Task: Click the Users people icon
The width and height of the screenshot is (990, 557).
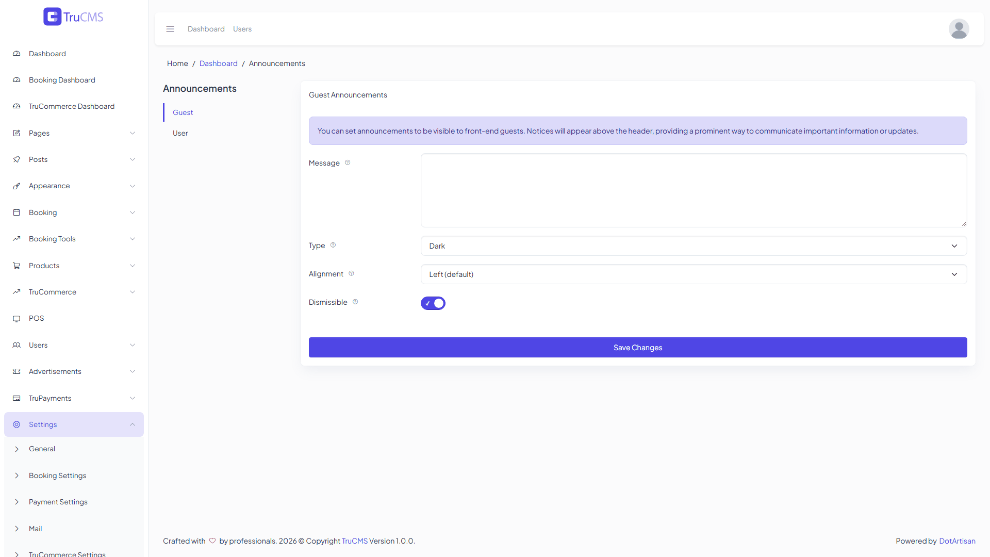Action: (x=16, y=345)
